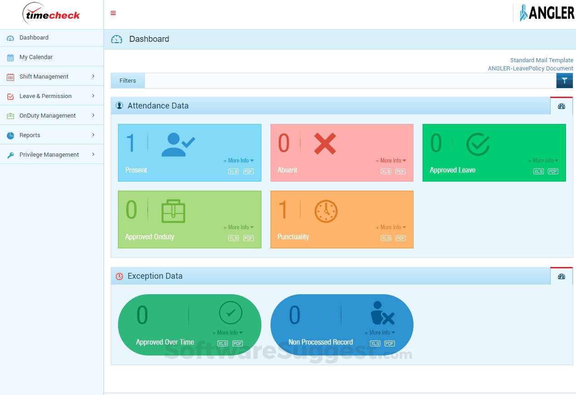This screenshot has width=576, height=395.
Task: Click the blue filter funnel icon
Action: click(565, 80)
